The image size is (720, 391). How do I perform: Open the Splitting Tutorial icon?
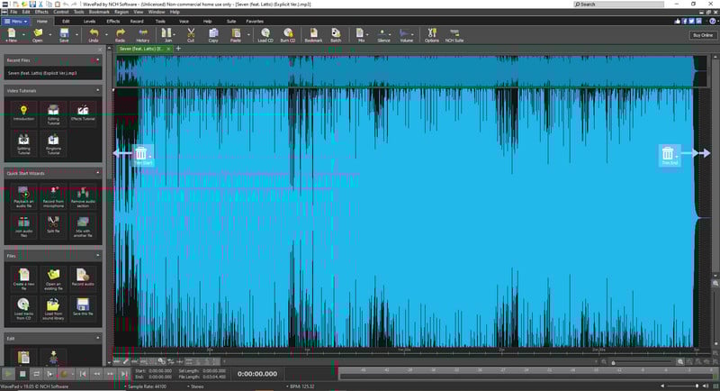click(23, 144)
